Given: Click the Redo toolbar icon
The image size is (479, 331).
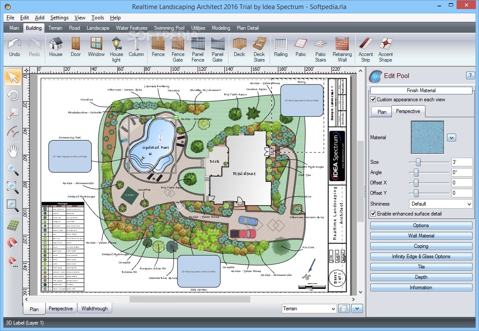Looking at the screenshot, I should 34,48.
